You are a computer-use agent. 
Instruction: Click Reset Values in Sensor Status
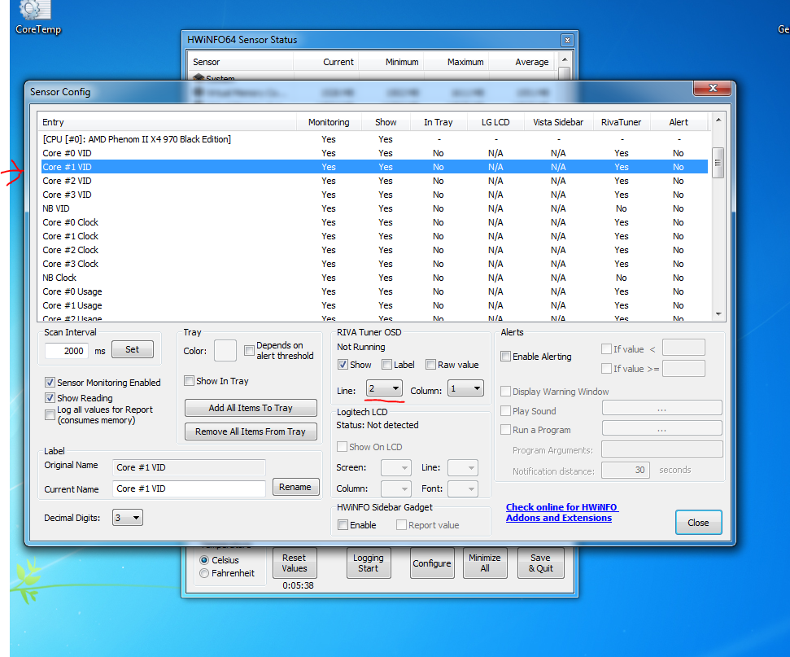click(x=295, y=563)
